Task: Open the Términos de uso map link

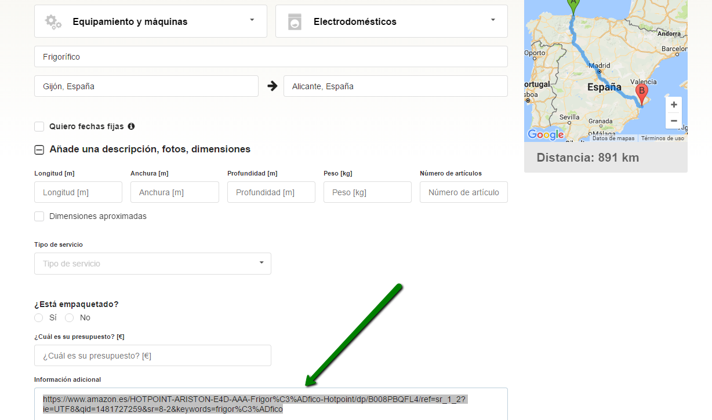Action: pyautogui.click(x=662, y=138)
